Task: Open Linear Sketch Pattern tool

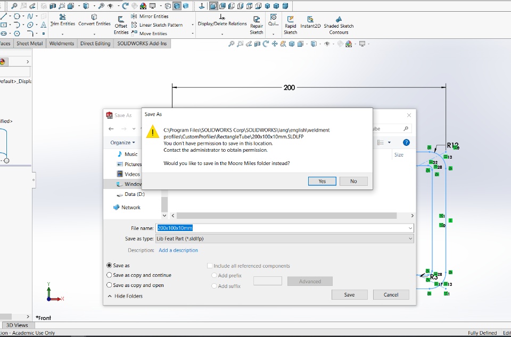Action: pyautogui.click(x=156, y=25)
